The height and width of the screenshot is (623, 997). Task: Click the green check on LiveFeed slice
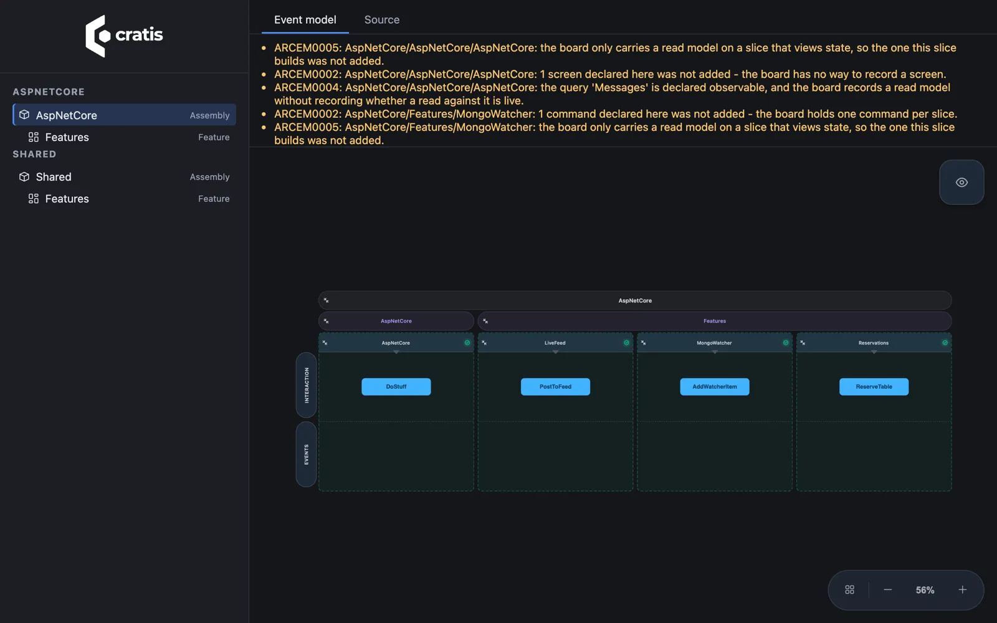[x=626, y=343]
